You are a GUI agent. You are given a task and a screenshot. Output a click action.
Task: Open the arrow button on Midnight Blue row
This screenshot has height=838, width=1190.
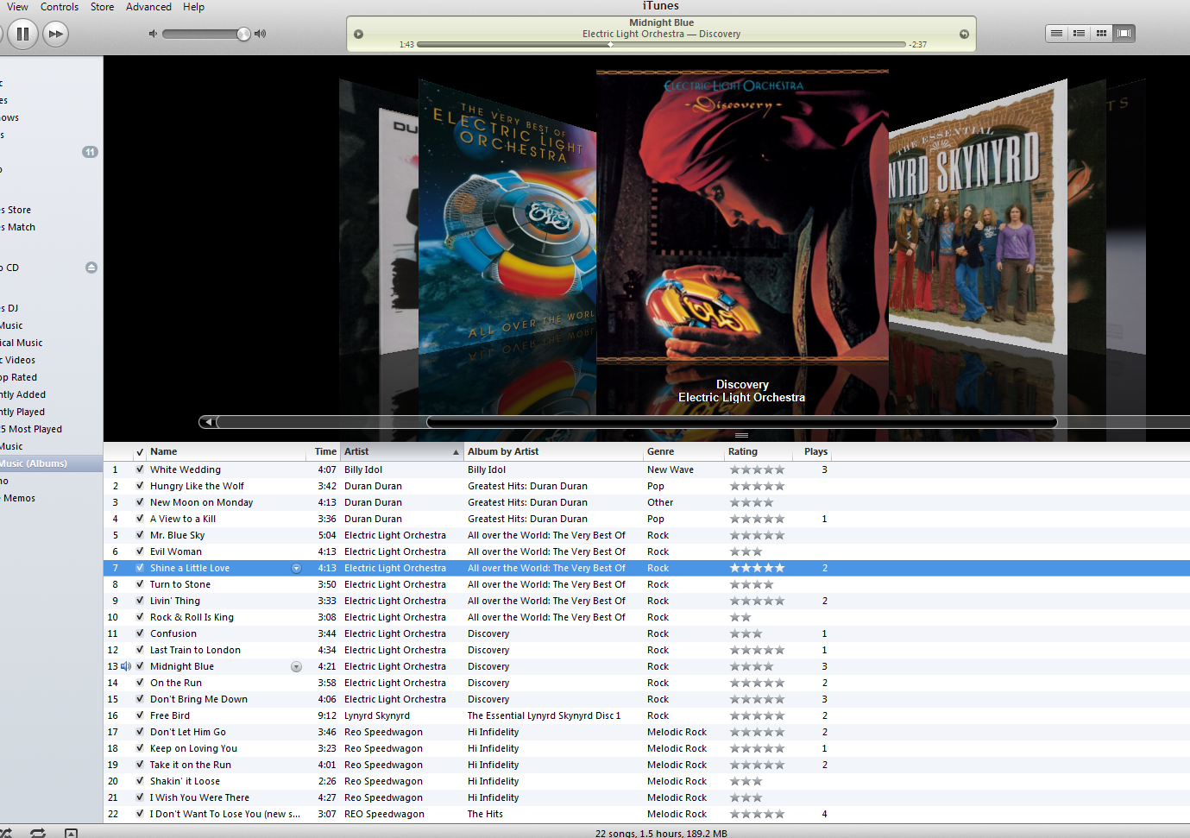296,666
